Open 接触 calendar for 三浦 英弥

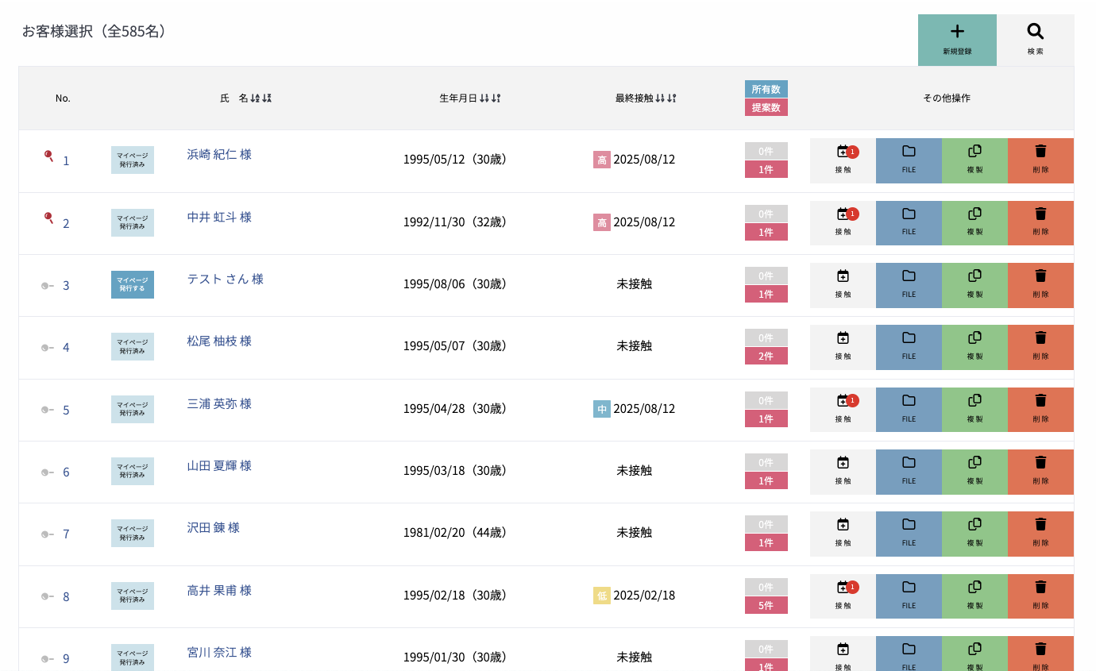(x=843, y=410)
